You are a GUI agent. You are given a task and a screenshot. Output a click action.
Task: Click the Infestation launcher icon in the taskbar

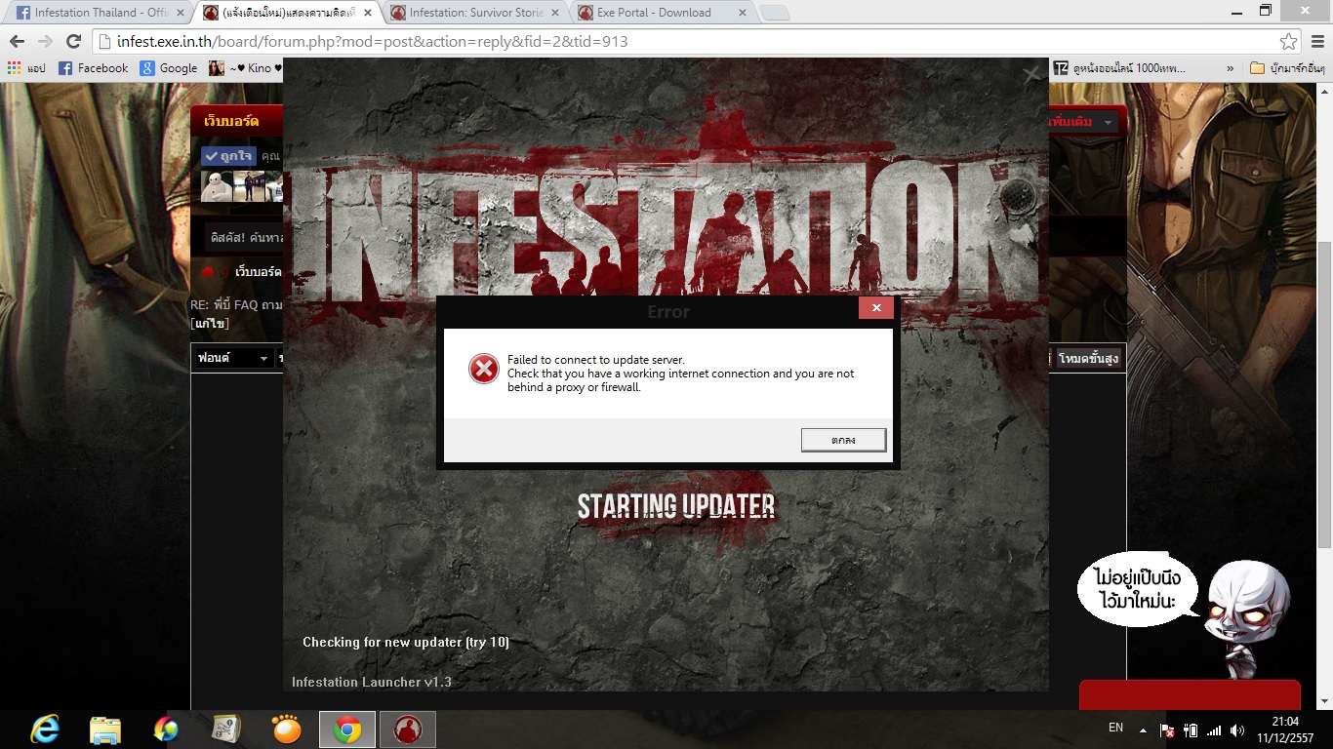tap(407, 729)
